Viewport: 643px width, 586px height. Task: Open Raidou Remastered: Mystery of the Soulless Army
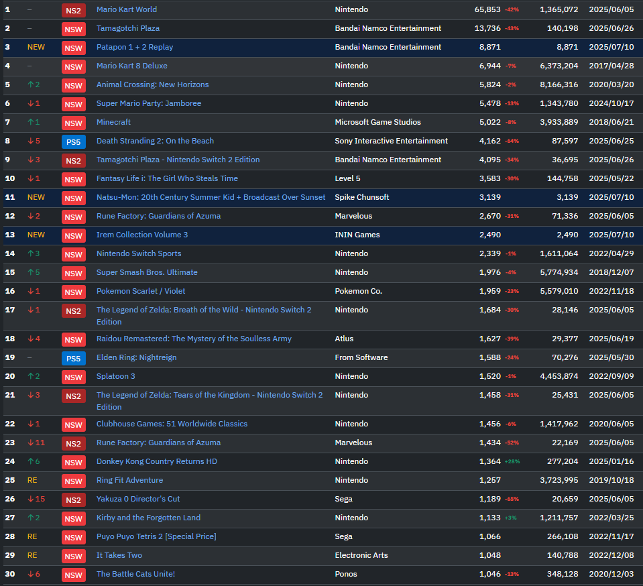[194, 339]
